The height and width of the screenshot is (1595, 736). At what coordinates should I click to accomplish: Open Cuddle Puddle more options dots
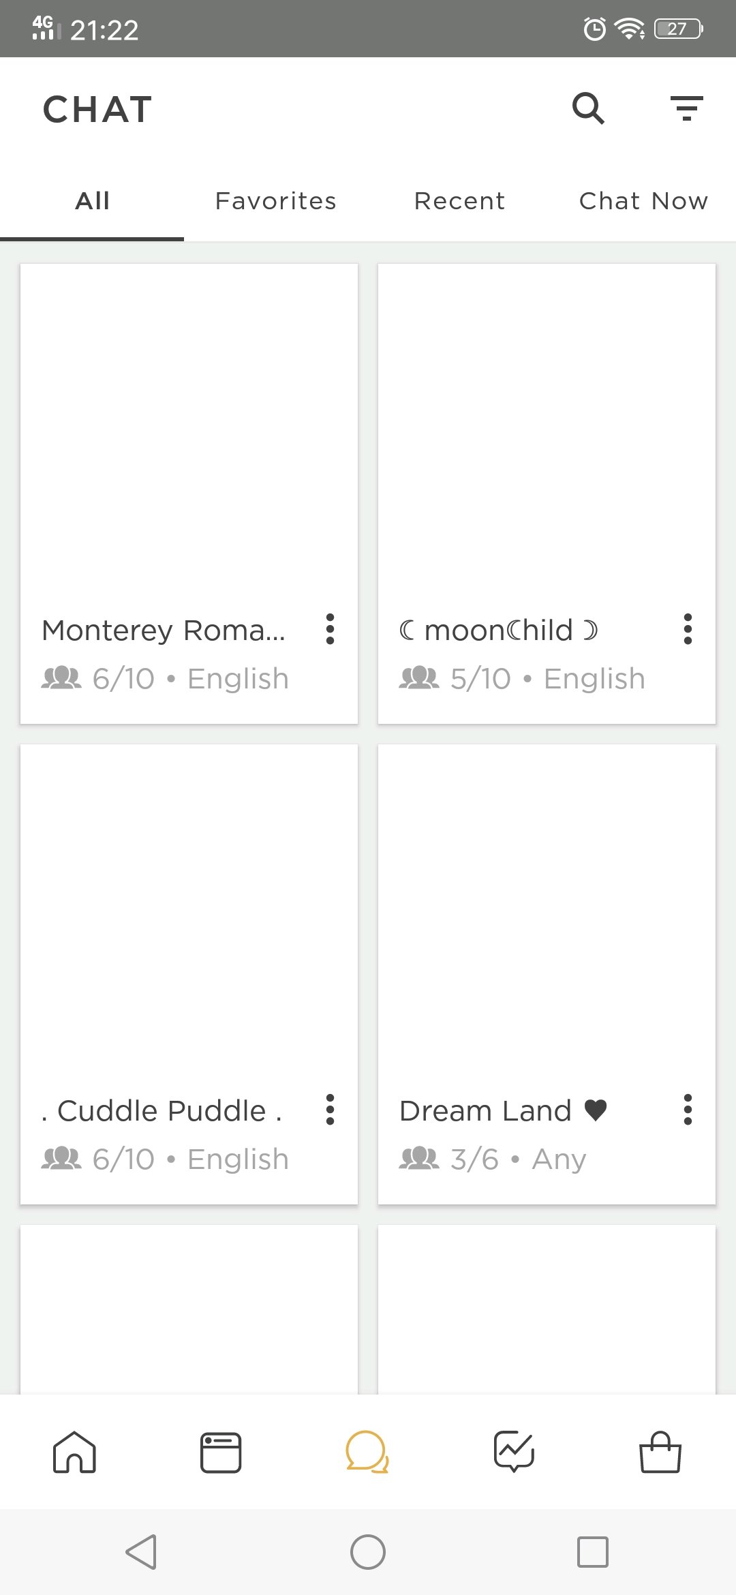[330, 1110]
